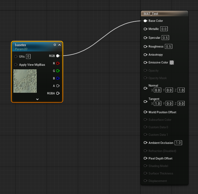
Task: Click the basetex texture preview thumbnail
Action: 25,81
